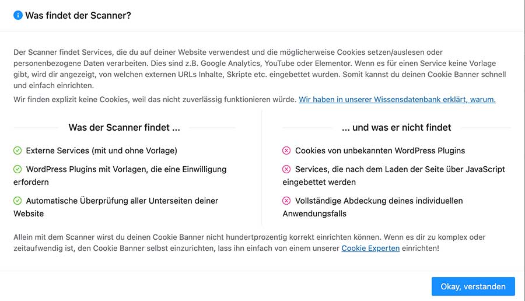Click red X icon beside Services JavaScript item
The height and width of the screenshot is (301, 525).
286,169
